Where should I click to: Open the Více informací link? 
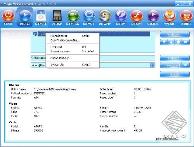tap(167, 139)
